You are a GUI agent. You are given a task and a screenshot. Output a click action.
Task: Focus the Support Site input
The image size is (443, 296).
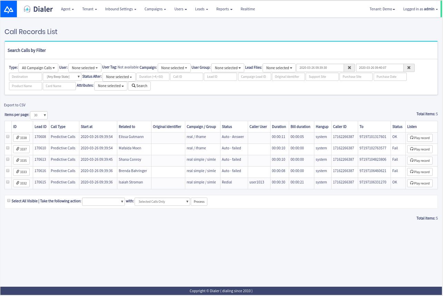[x=322, y=77]
